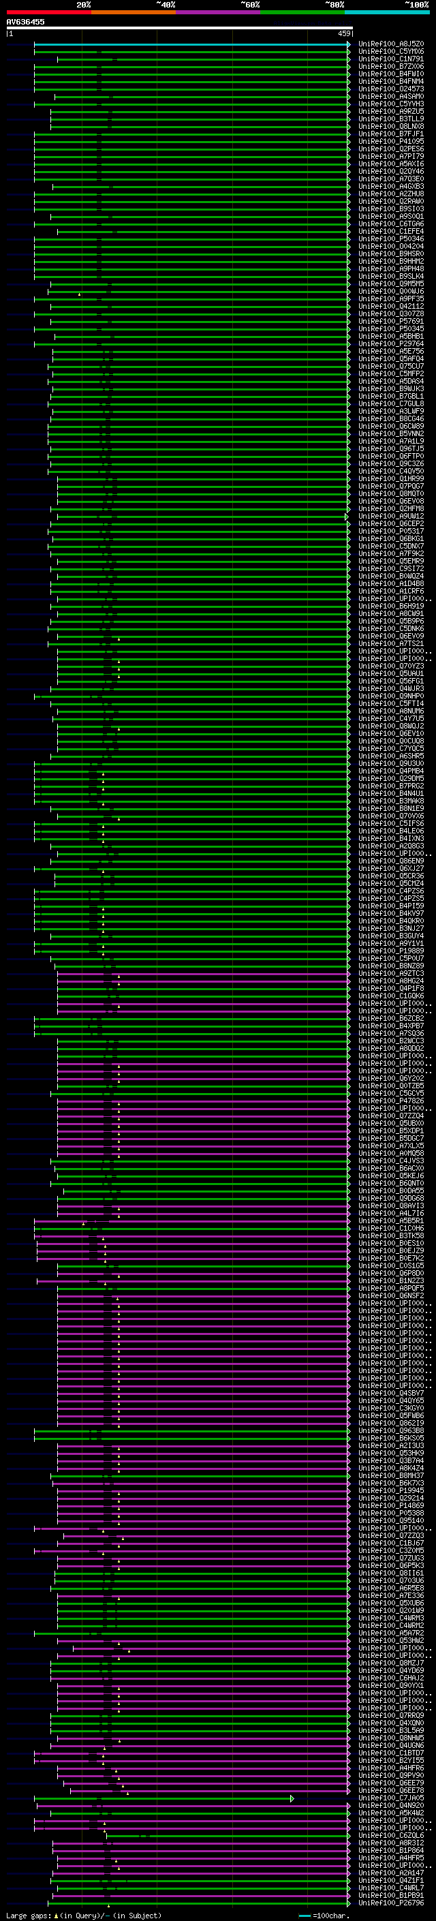
Task: Select the UniRef100_Q5CMZ4 label
Action: [x=390, y=883]
